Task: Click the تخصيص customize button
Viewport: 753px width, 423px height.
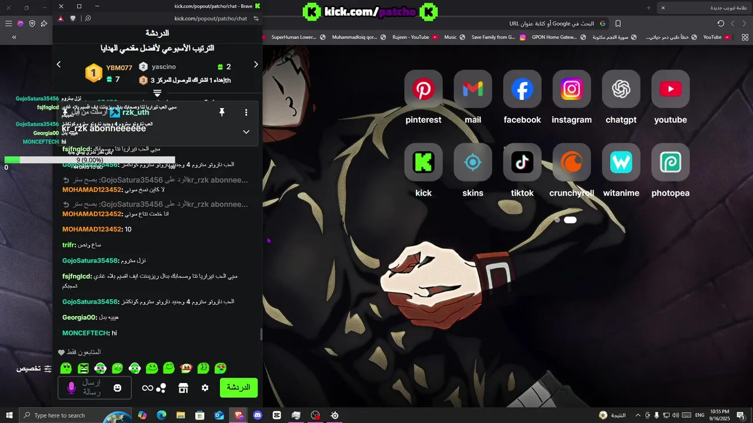Action: click(34, 368)
